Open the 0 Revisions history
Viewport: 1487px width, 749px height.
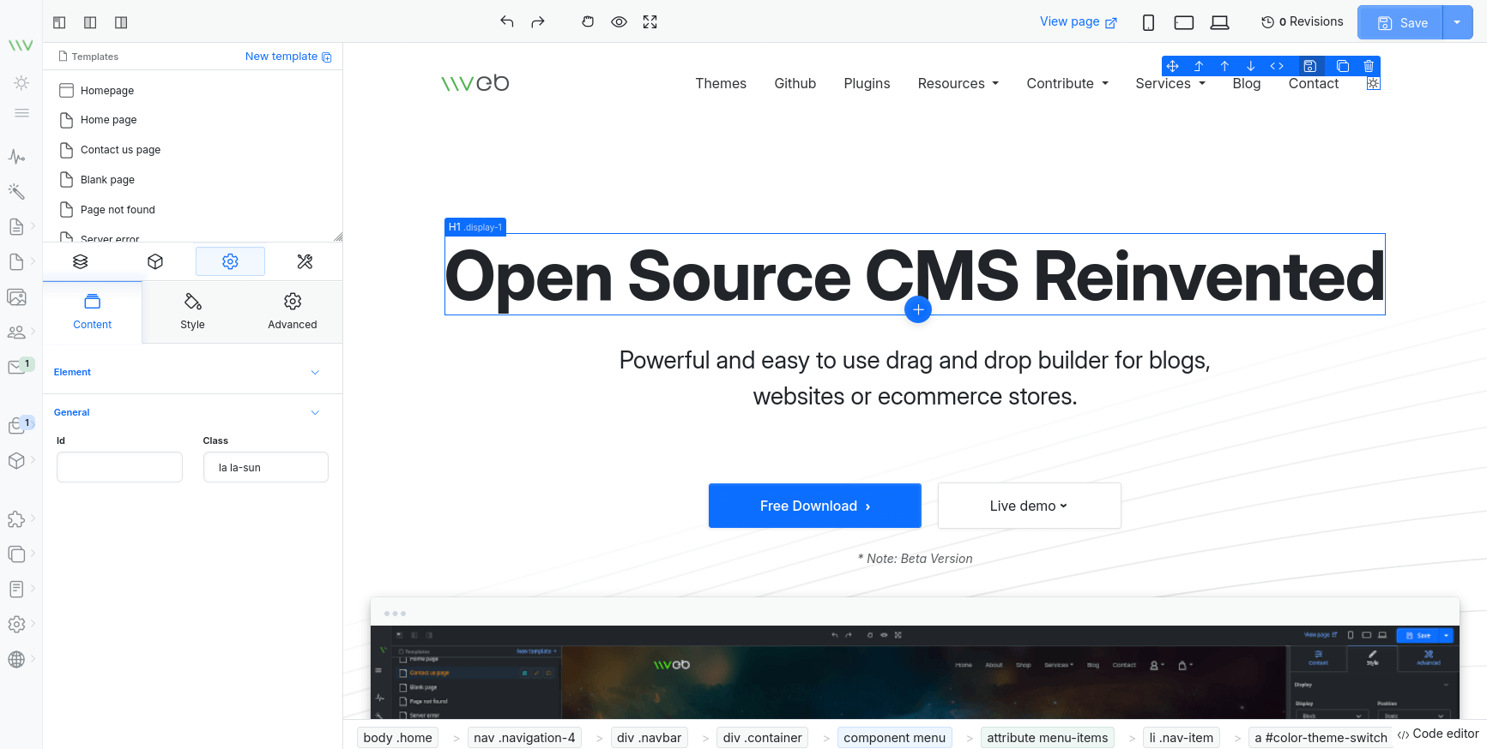(x=1303, y=21)
